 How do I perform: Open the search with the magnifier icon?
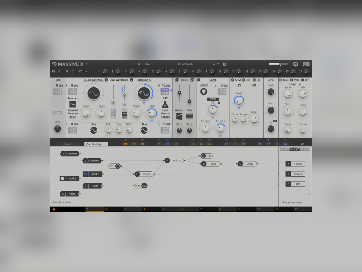(x=138, y=64)
